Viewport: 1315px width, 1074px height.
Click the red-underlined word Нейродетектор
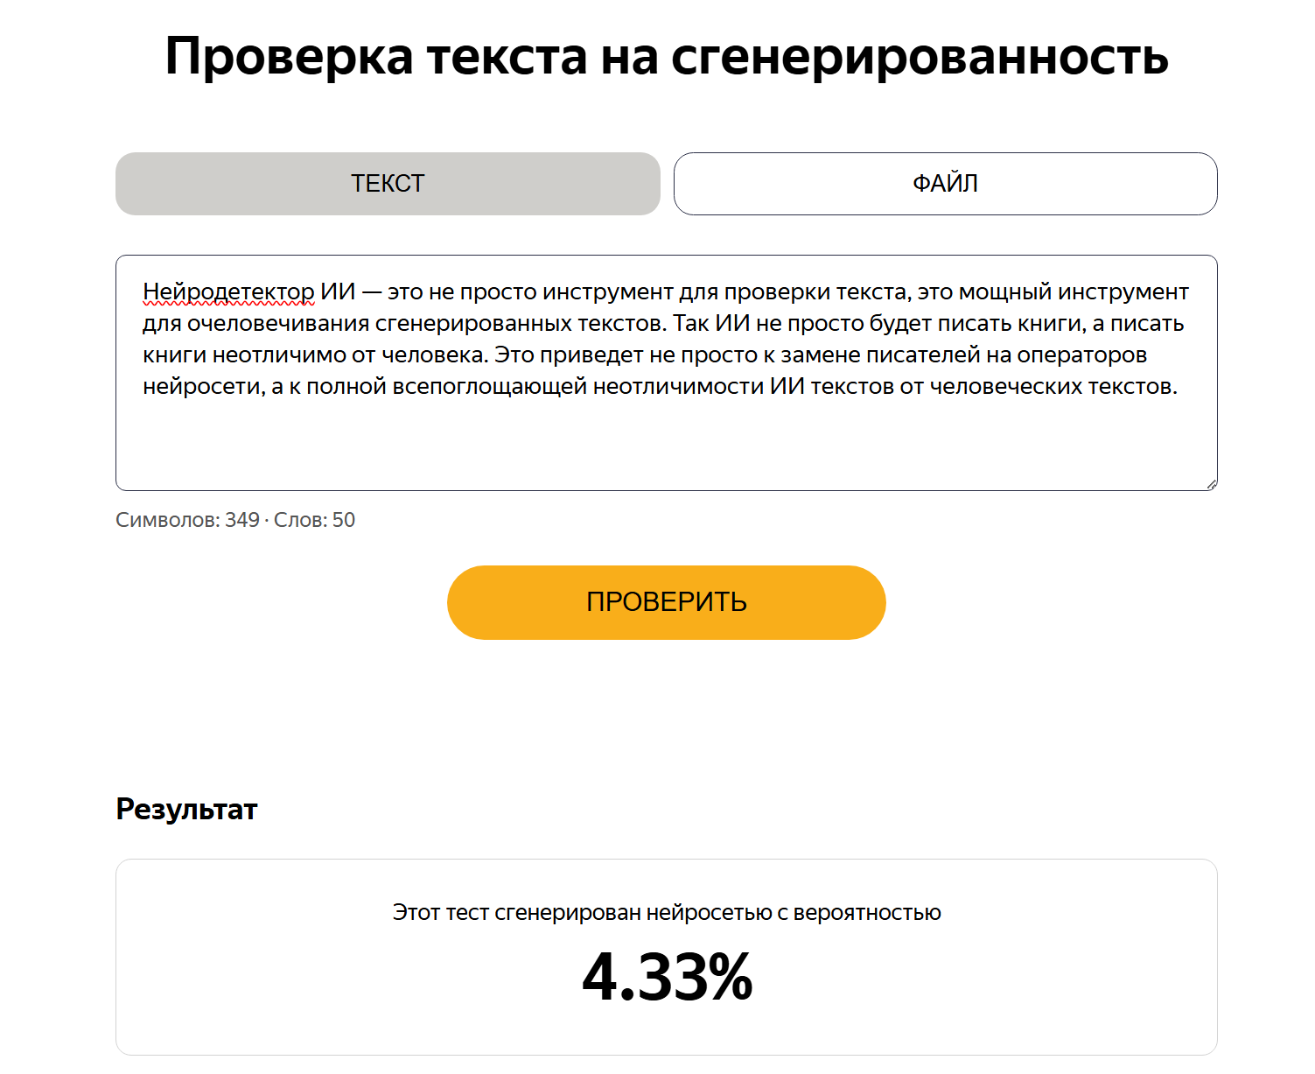[228, 291]
